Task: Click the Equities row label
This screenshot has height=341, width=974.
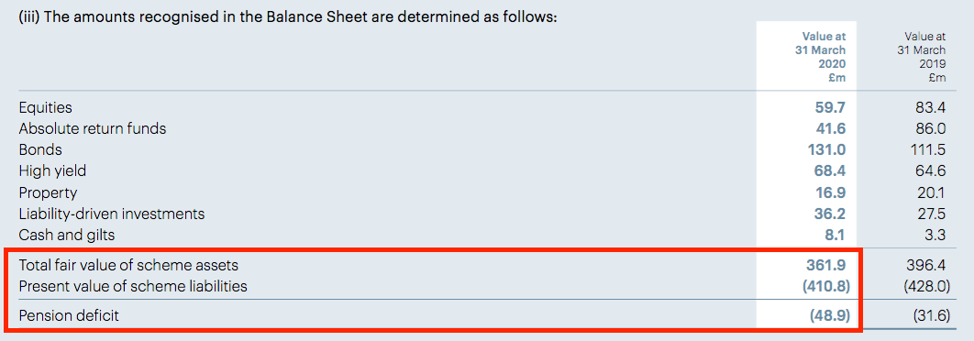Action: [x=45, y=108]
